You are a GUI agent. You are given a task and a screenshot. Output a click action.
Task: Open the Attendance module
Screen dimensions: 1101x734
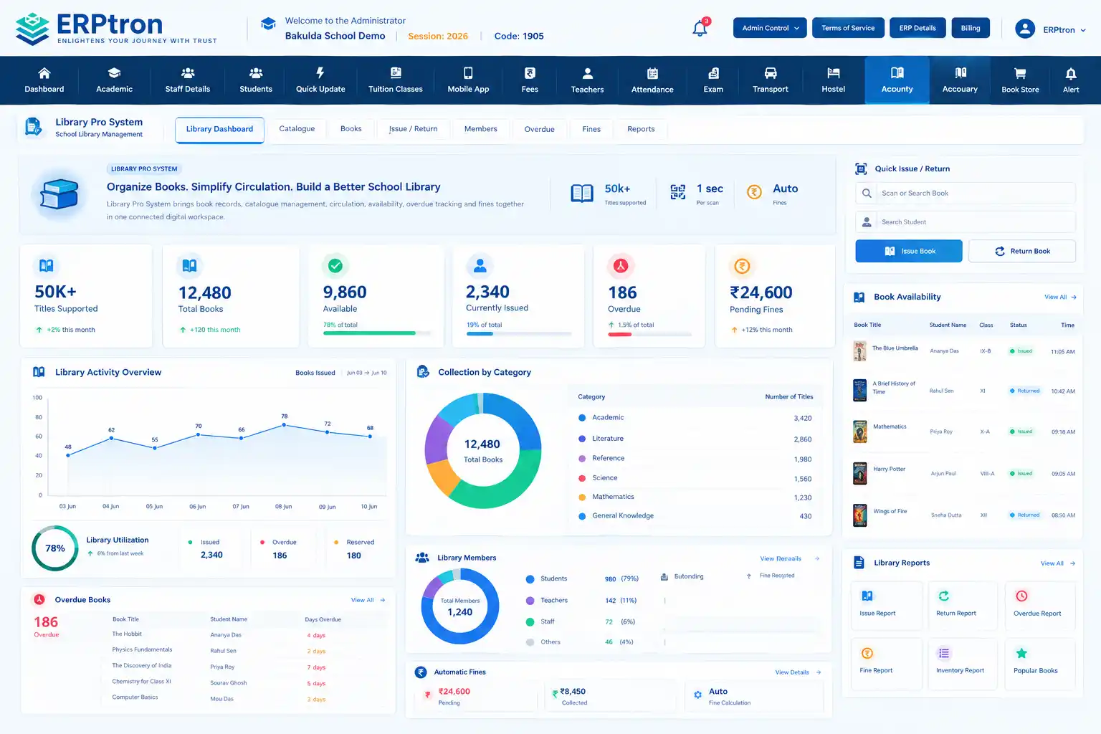coord(652,80)
